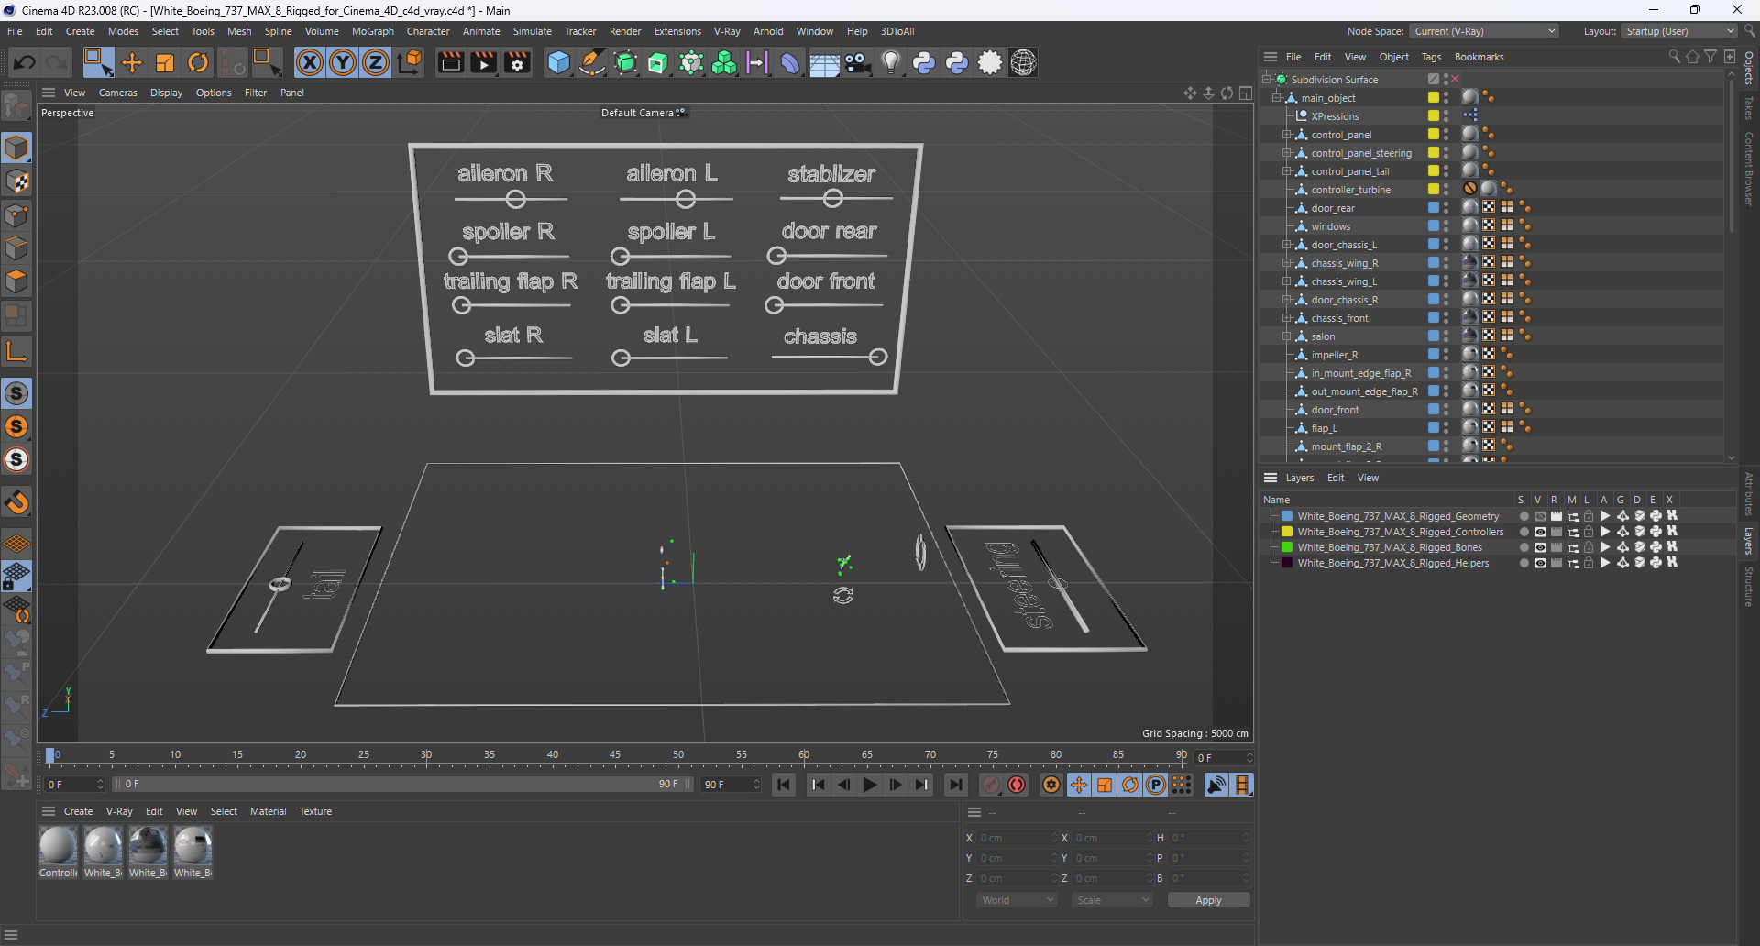Open the viewport Cameras menu
Image resolution: width=1760 pixels, height=946 pixels.
(118, 93)
